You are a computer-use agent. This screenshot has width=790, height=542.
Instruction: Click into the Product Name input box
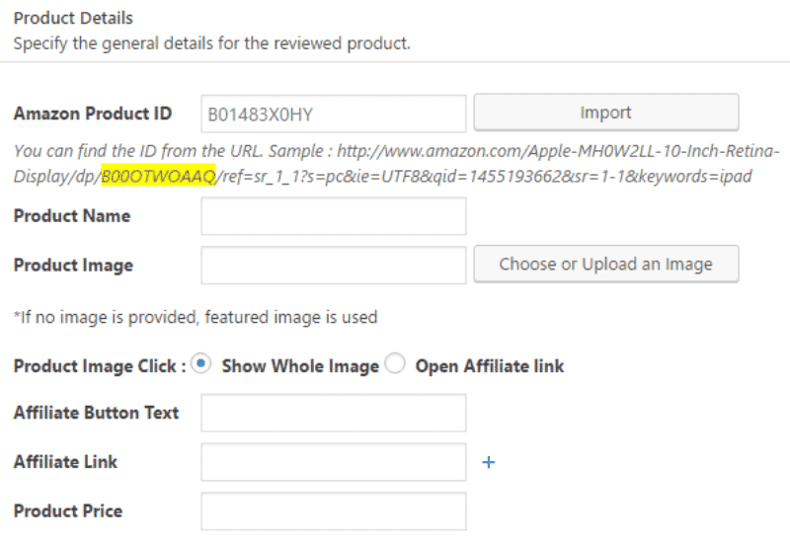pos(333,216)
